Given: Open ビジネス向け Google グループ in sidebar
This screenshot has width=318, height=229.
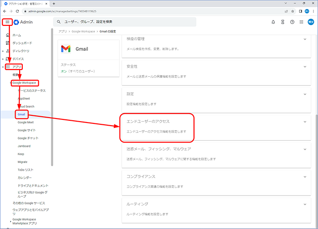Looking at the screenshot, I should coord(33,194).
